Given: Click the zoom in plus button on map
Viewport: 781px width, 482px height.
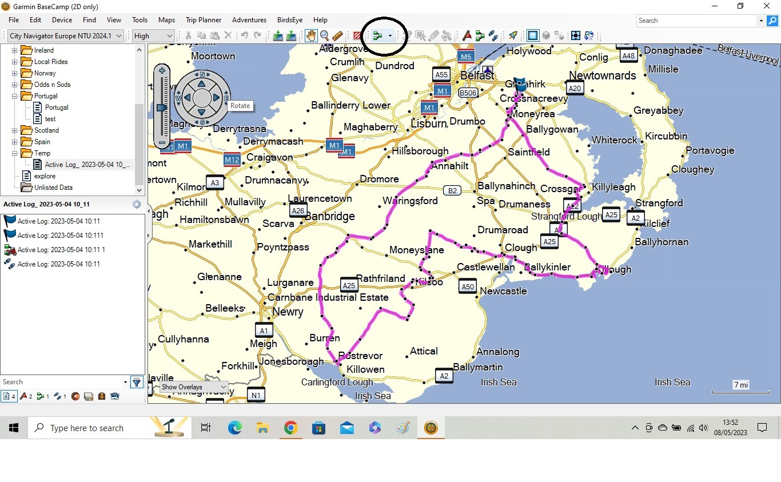Looking at the screenshot, I should [162, 71].
